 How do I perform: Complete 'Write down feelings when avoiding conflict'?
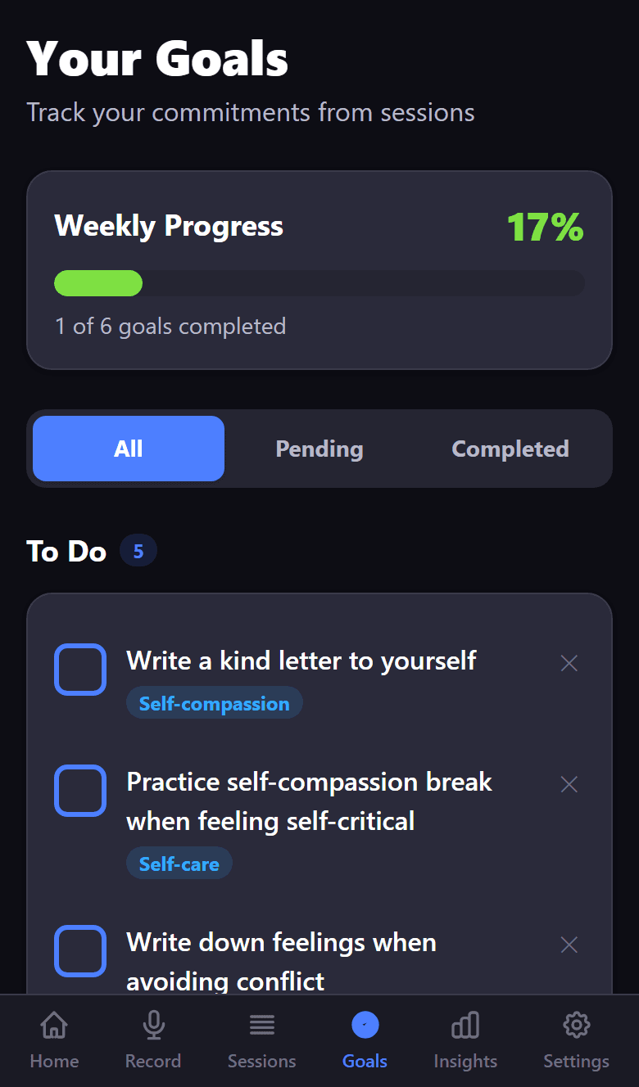coord(79,950)
